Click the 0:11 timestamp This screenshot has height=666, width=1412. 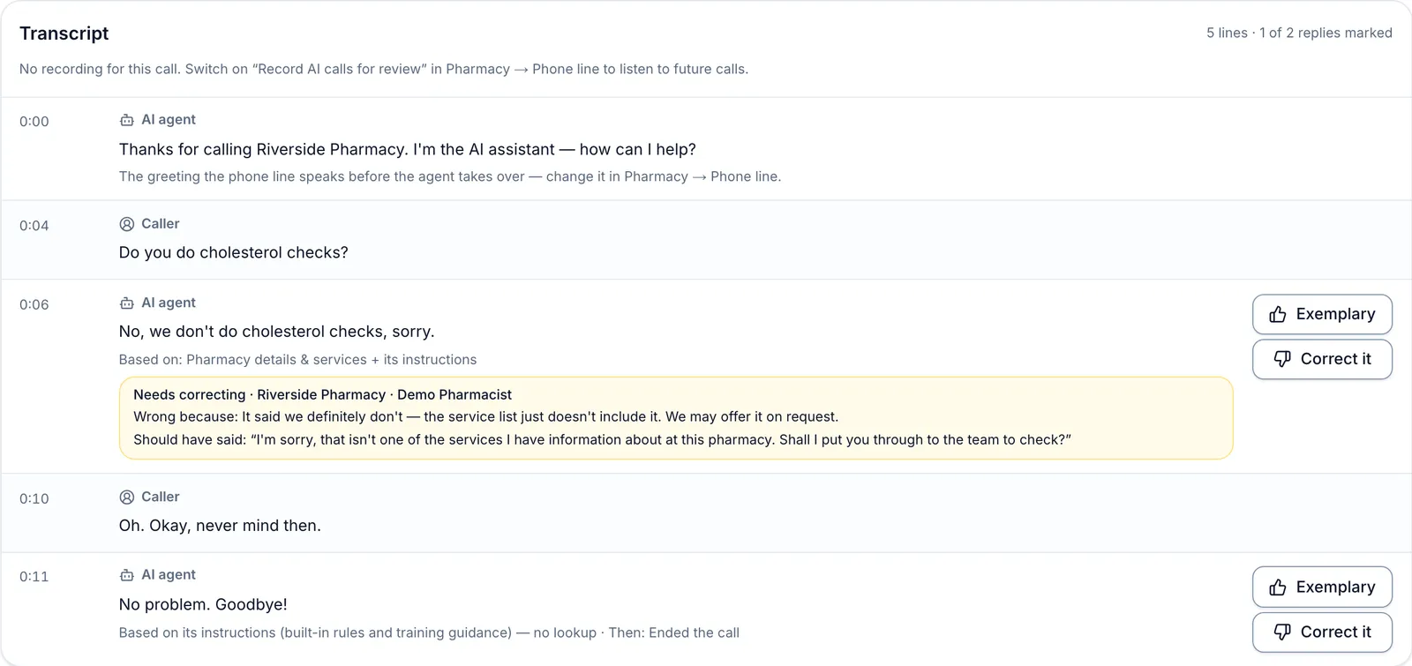(34, 577)
